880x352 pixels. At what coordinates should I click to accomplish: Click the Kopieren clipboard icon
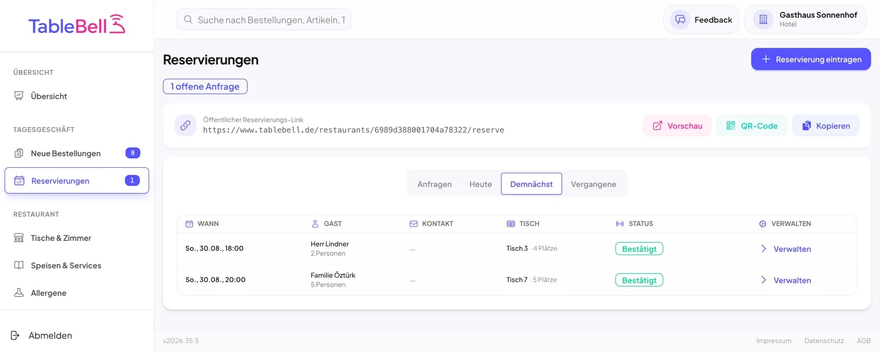tap(806, 126)
